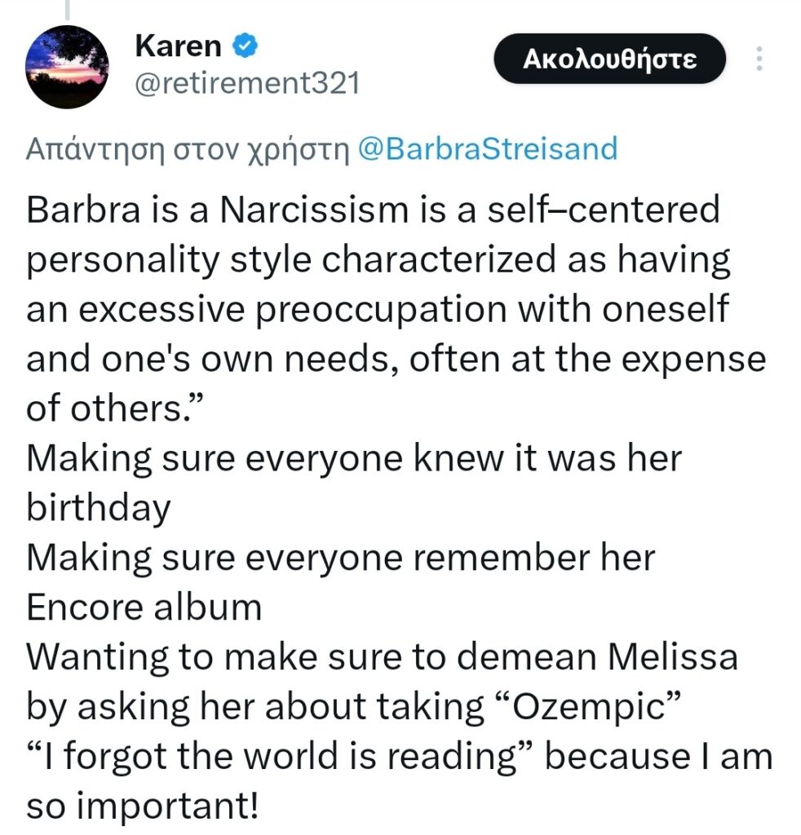The width and height of the screenshot is (801, 835).
Task: Click the display name Karen
Action: point(178,46)
